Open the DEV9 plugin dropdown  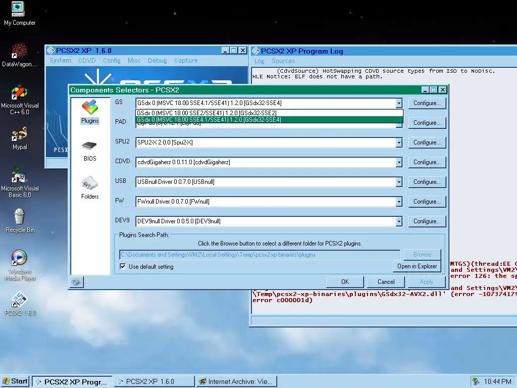click(399, 221)
